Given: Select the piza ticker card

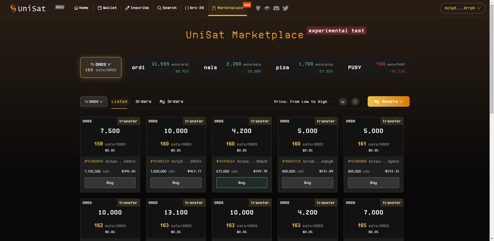Looking at the screenshot, I should click(x=305, y=67).
